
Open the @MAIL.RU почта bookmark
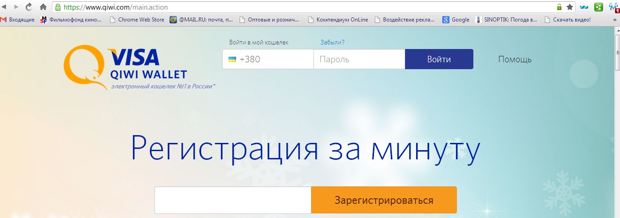[201, 20]
